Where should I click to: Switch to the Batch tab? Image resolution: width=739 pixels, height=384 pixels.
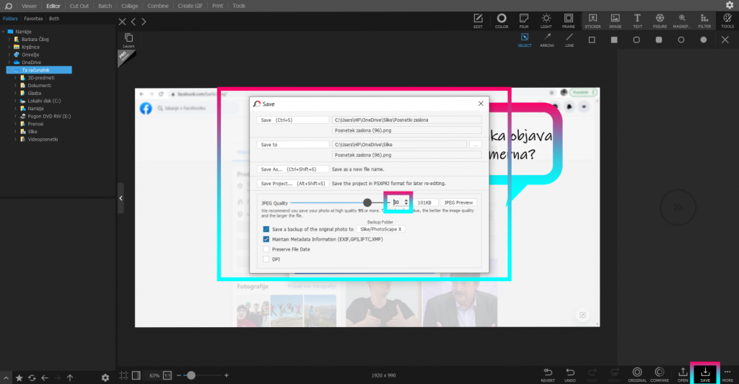pyautogui.click(x=105, y=6)
